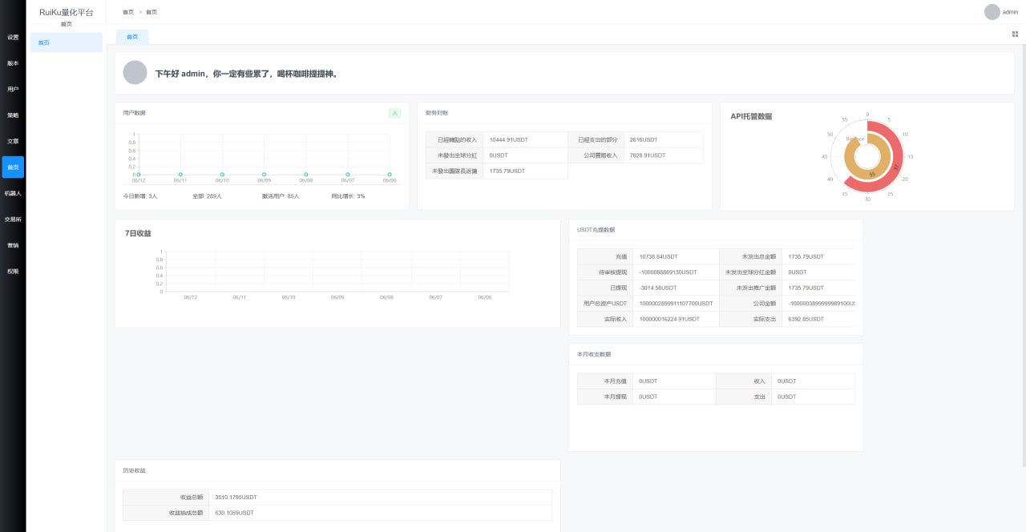Image resolution: width=1026 pixels, height=532 pixels.
Task: Click the gray avatar beside the greeting message
Action: pos(135,73)
